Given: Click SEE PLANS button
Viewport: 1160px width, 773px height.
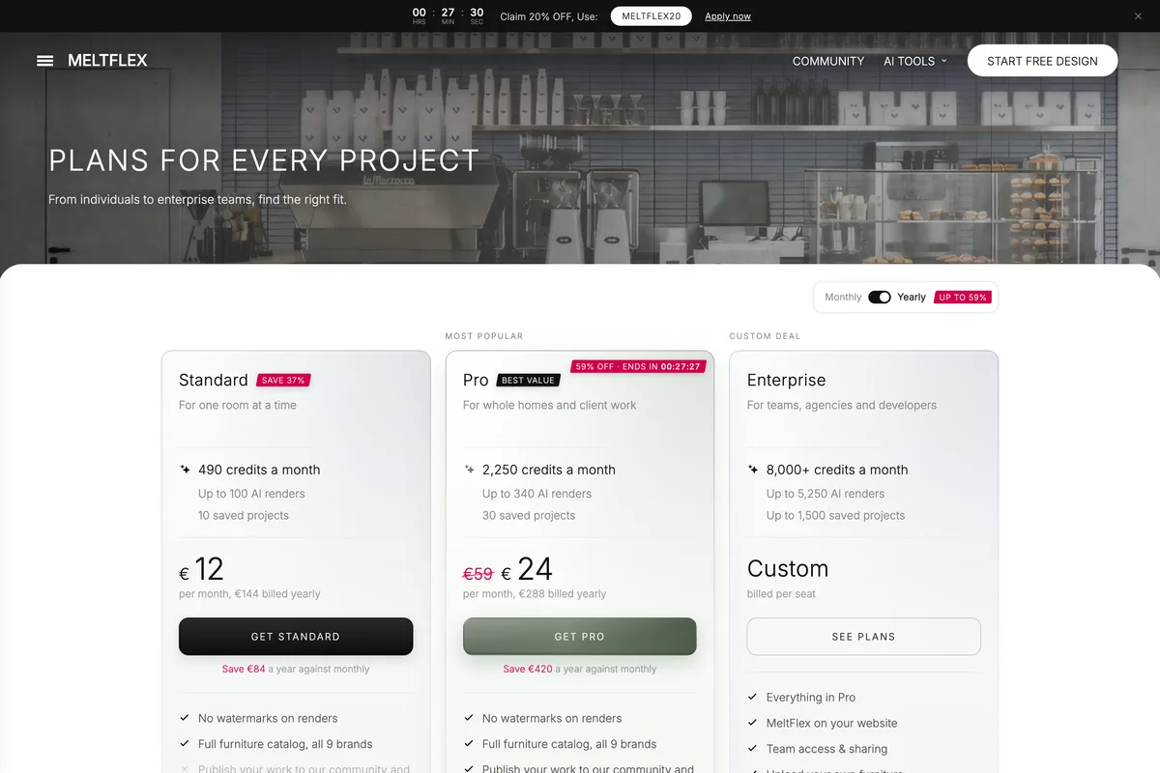Looking at the screenshot, I should pyautogui.click(x=864, y=637).
